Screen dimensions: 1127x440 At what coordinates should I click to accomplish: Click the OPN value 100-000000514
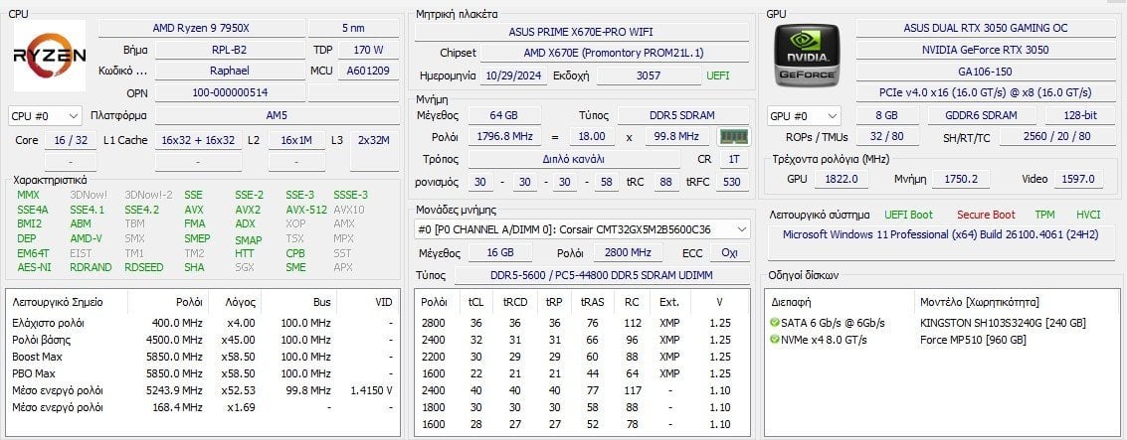(230, 92)
